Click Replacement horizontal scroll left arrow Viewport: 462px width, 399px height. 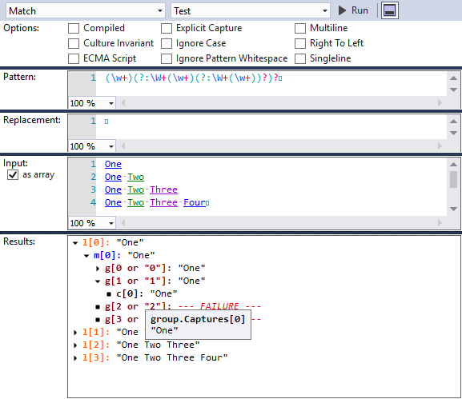(x=123, y=146)
